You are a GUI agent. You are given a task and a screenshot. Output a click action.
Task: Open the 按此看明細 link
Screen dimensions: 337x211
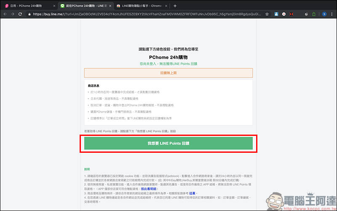149,189
